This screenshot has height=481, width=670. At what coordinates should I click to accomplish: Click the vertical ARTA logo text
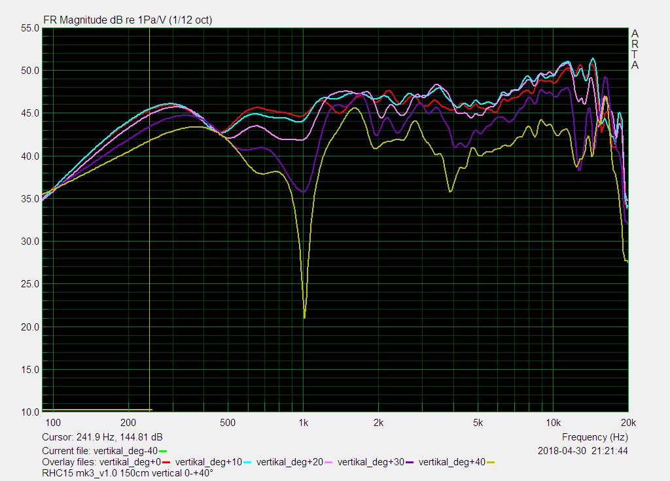click(x=635, y=49)
